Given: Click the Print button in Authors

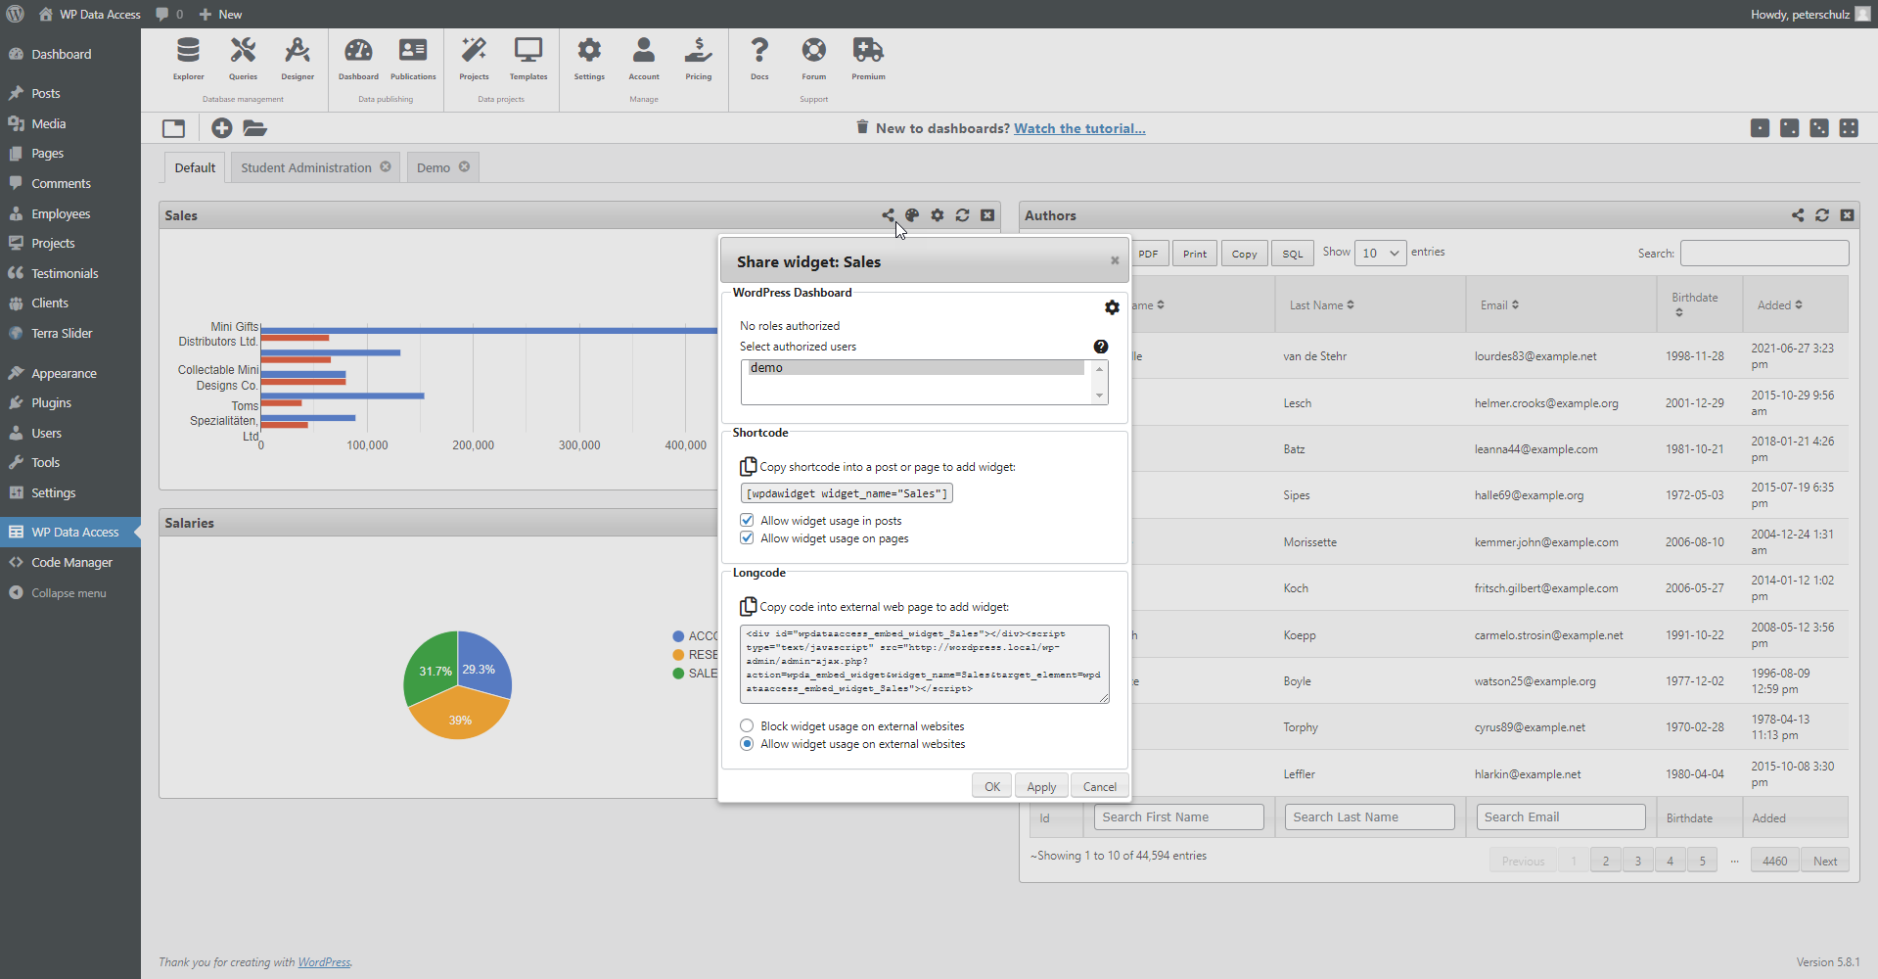Looking at the screenshot, I should click(x=1195, y=254).
